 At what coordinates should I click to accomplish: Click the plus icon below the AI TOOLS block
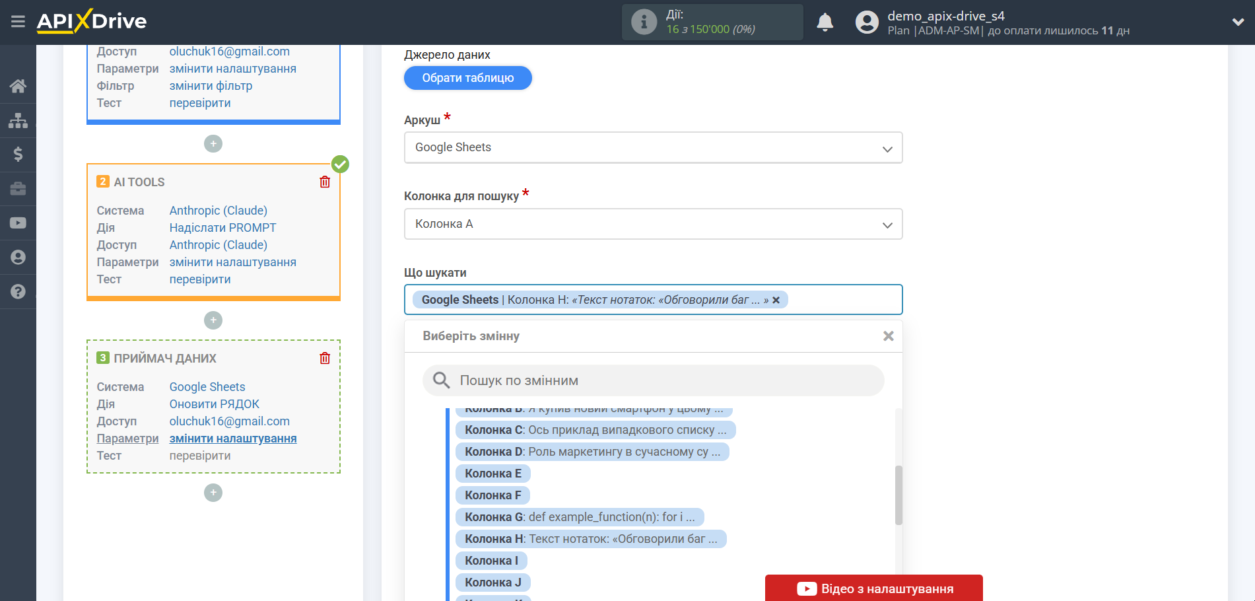(213, 320)
